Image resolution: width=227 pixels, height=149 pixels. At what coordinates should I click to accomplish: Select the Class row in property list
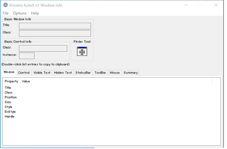pyautogui.click(x=112, y=92)
